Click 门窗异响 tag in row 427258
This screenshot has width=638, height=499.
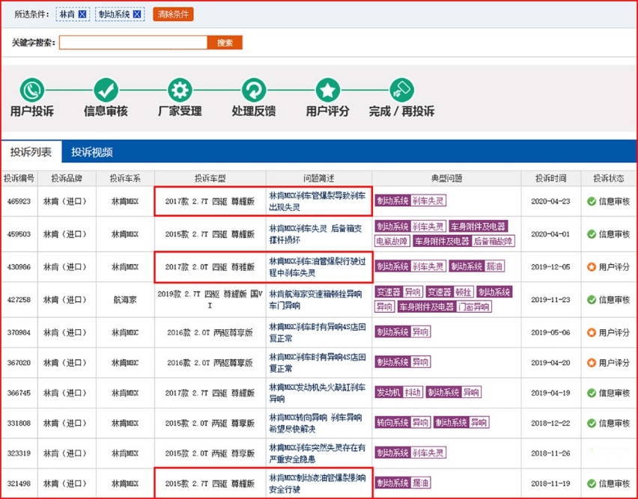coord(473,307)
